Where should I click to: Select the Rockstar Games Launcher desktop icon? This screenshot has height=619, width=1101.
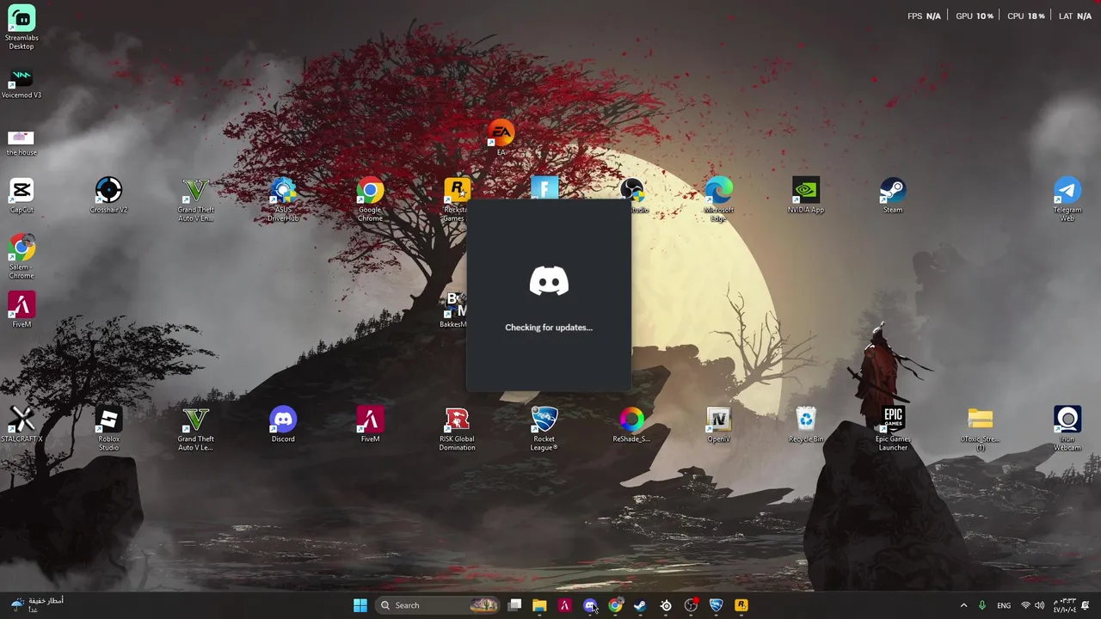(455, 199)
